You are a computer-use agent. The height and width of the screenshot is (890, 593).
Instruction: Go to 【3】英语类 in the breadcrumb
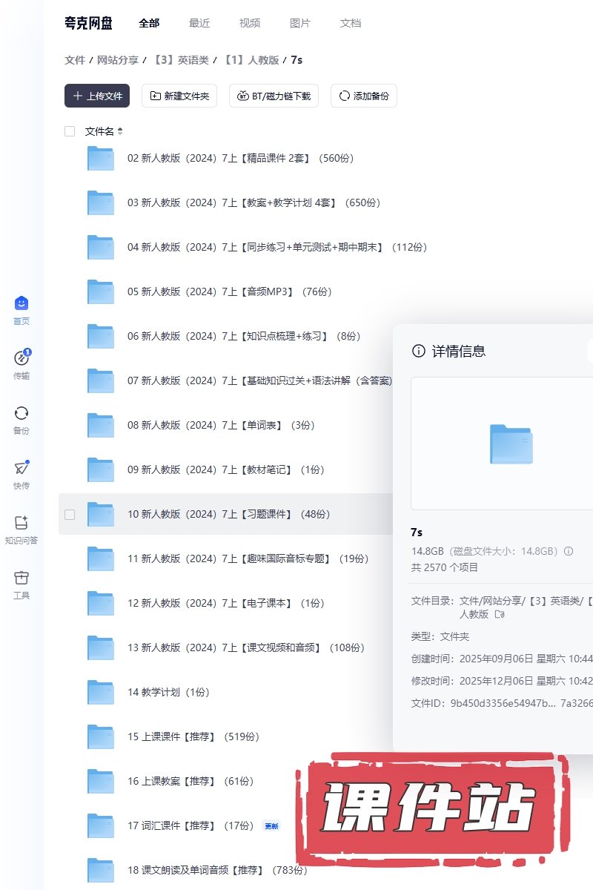182,60
